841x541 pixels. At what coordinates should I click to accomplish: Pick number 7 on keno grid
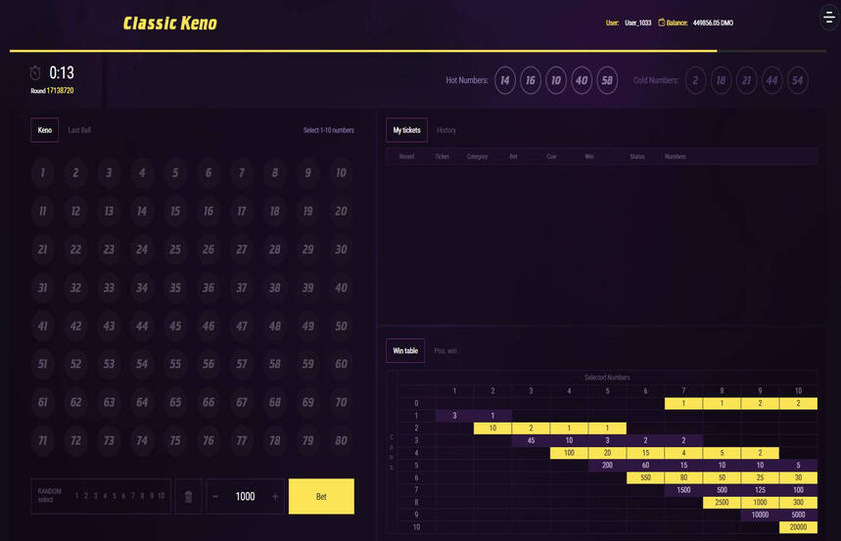pos(242,172)
